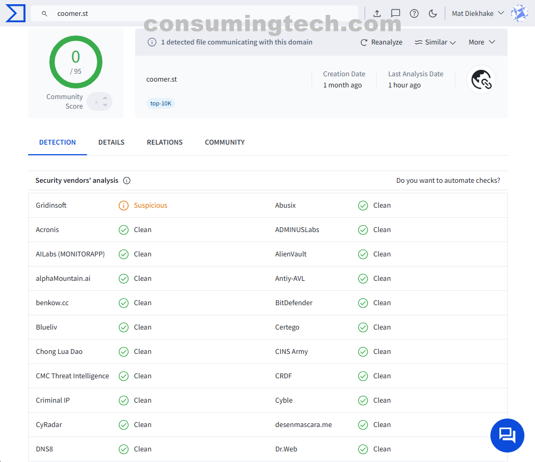Viewport: 535px width, 462px height.
Task: Click the VirusTotal logo icon
Action: [x=15, y=13]
